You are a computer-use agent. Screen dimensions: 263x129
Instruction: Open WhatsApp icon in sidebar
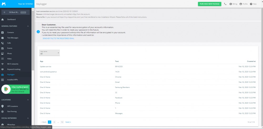(3, 125)
